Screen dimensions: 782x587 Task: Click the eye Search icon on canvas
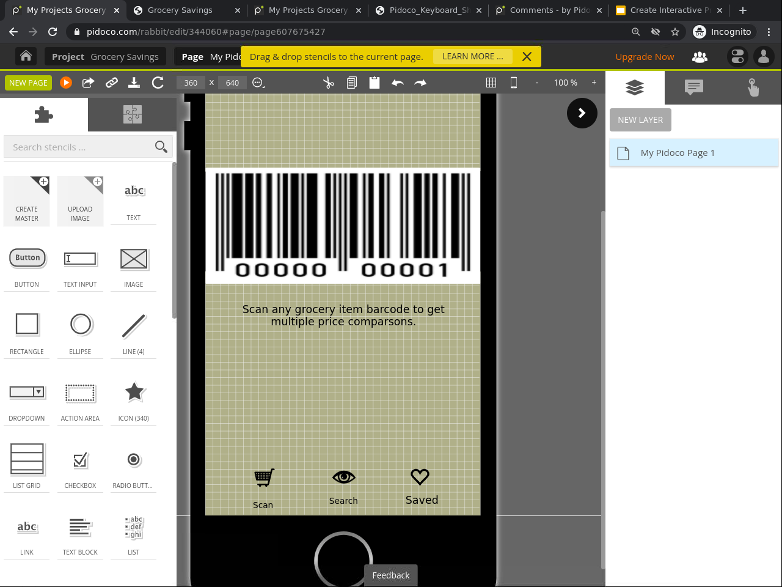coord(343,477)
